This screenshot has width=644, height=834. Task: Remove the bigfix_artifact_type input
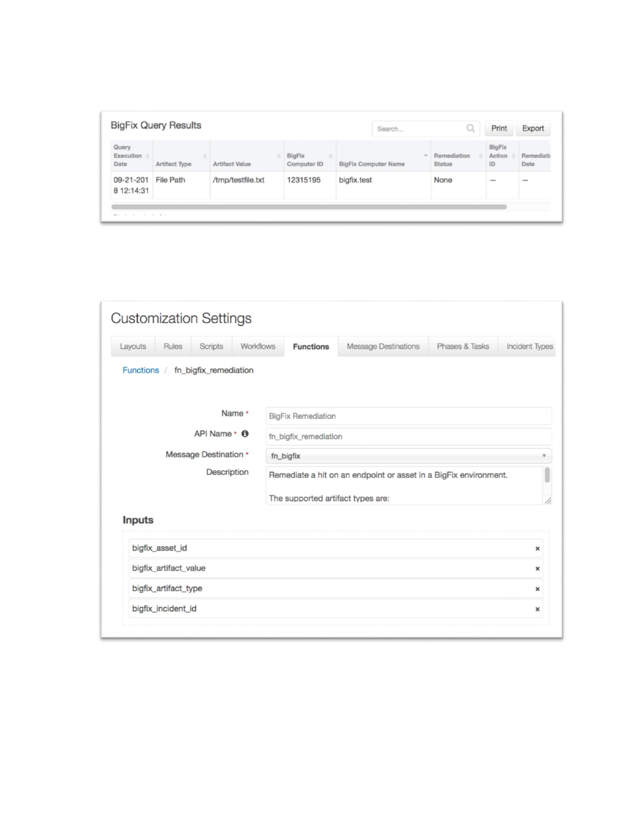(x=537, y=589)
